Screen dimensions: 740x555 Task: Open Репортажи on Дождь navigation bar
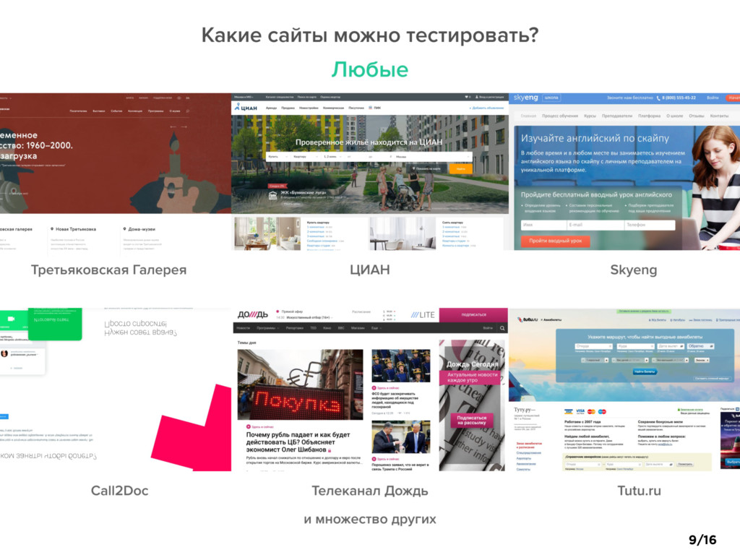[x=295, y=328]
